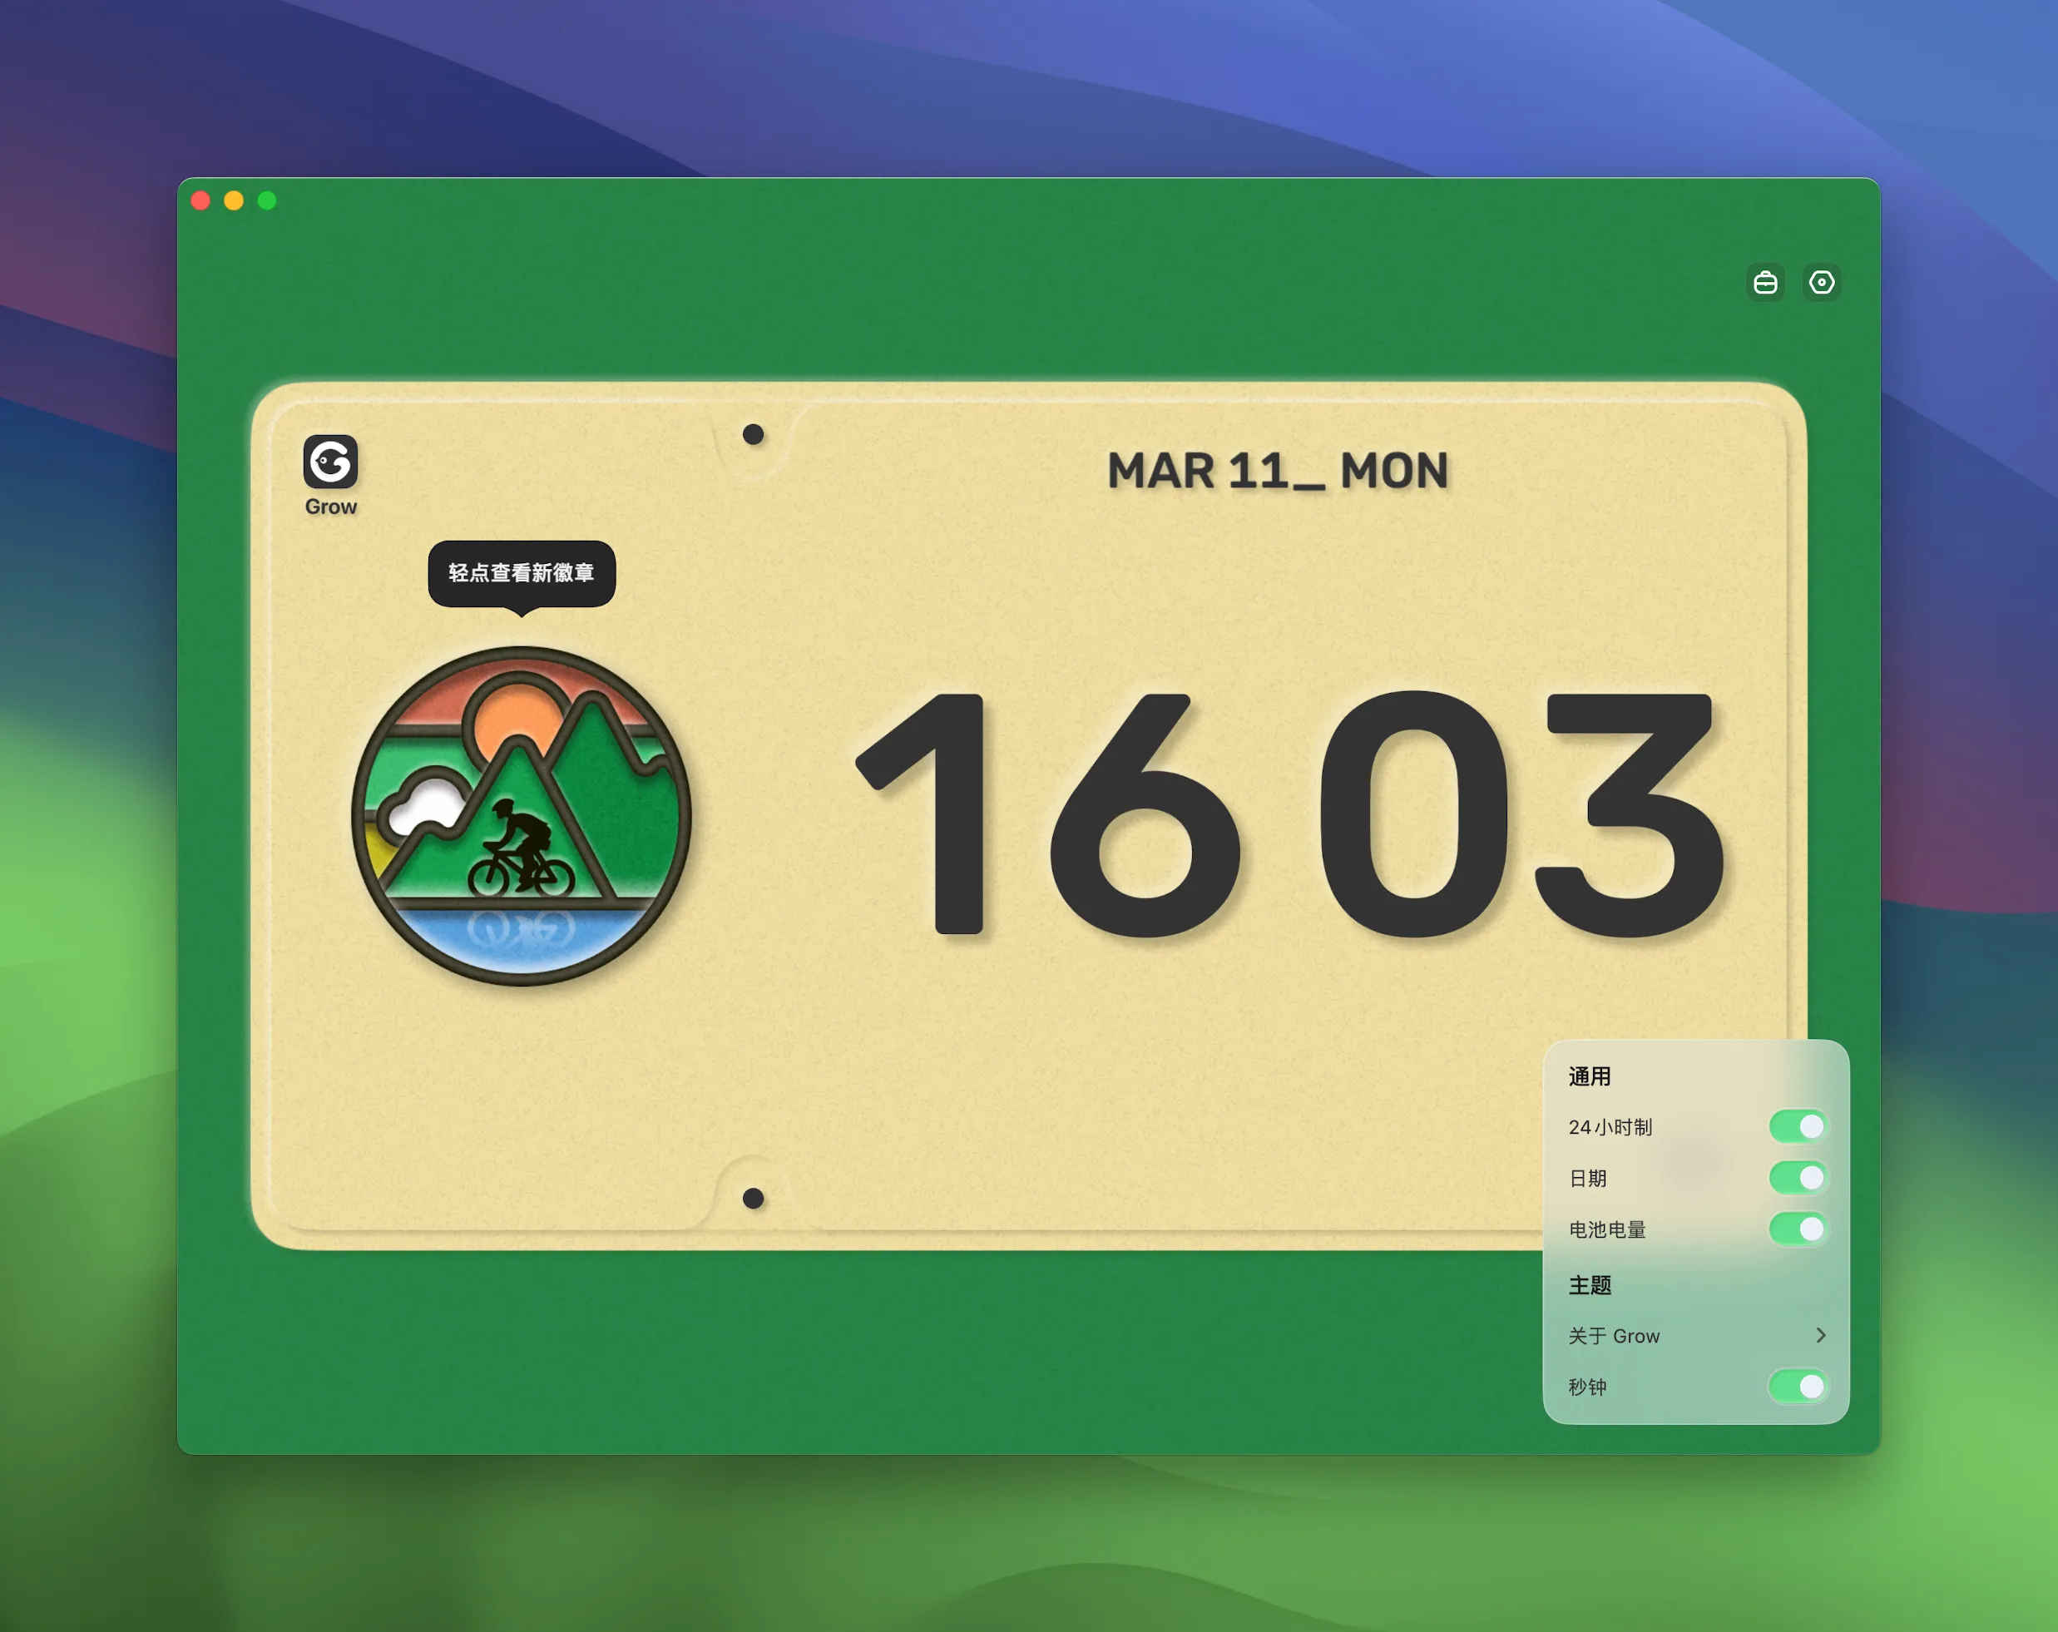Click the top hinge dot of the card
This screenshot has width=2058, height=1632.
(753, 434)
